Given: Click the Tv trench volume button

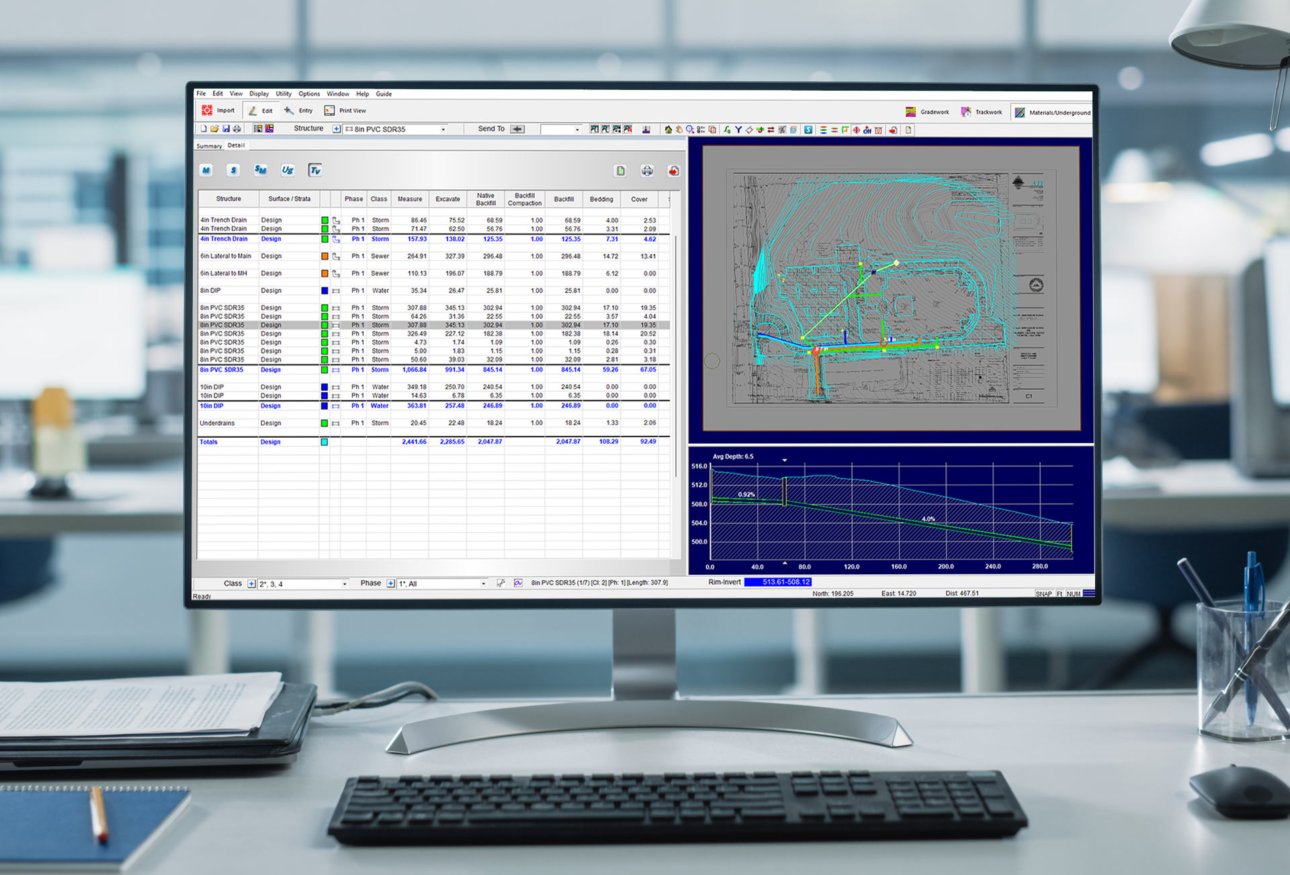Looking at the screenshot, I should 315,171.
